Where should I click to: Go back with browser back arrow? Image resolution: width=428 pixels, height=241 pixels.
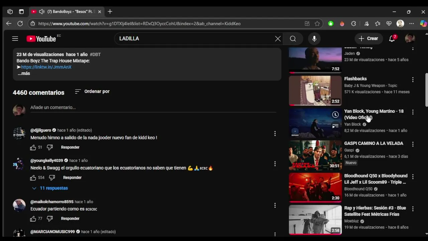click(9, 23)
